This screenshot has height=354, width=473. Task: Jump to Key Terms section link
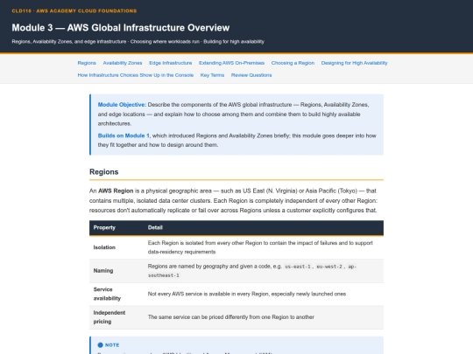212,75
